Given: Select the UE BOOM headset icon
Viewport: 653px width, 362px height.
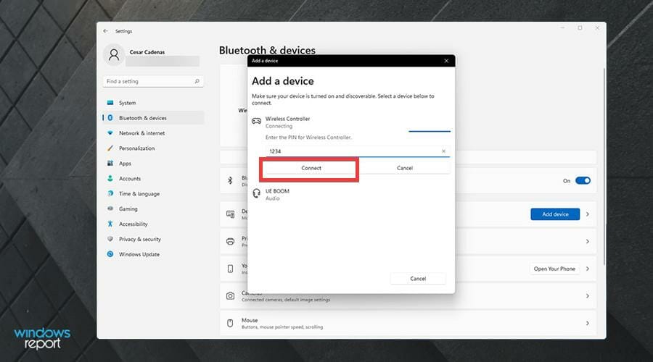Looking at the screenshot, I should tap(257, 193).
